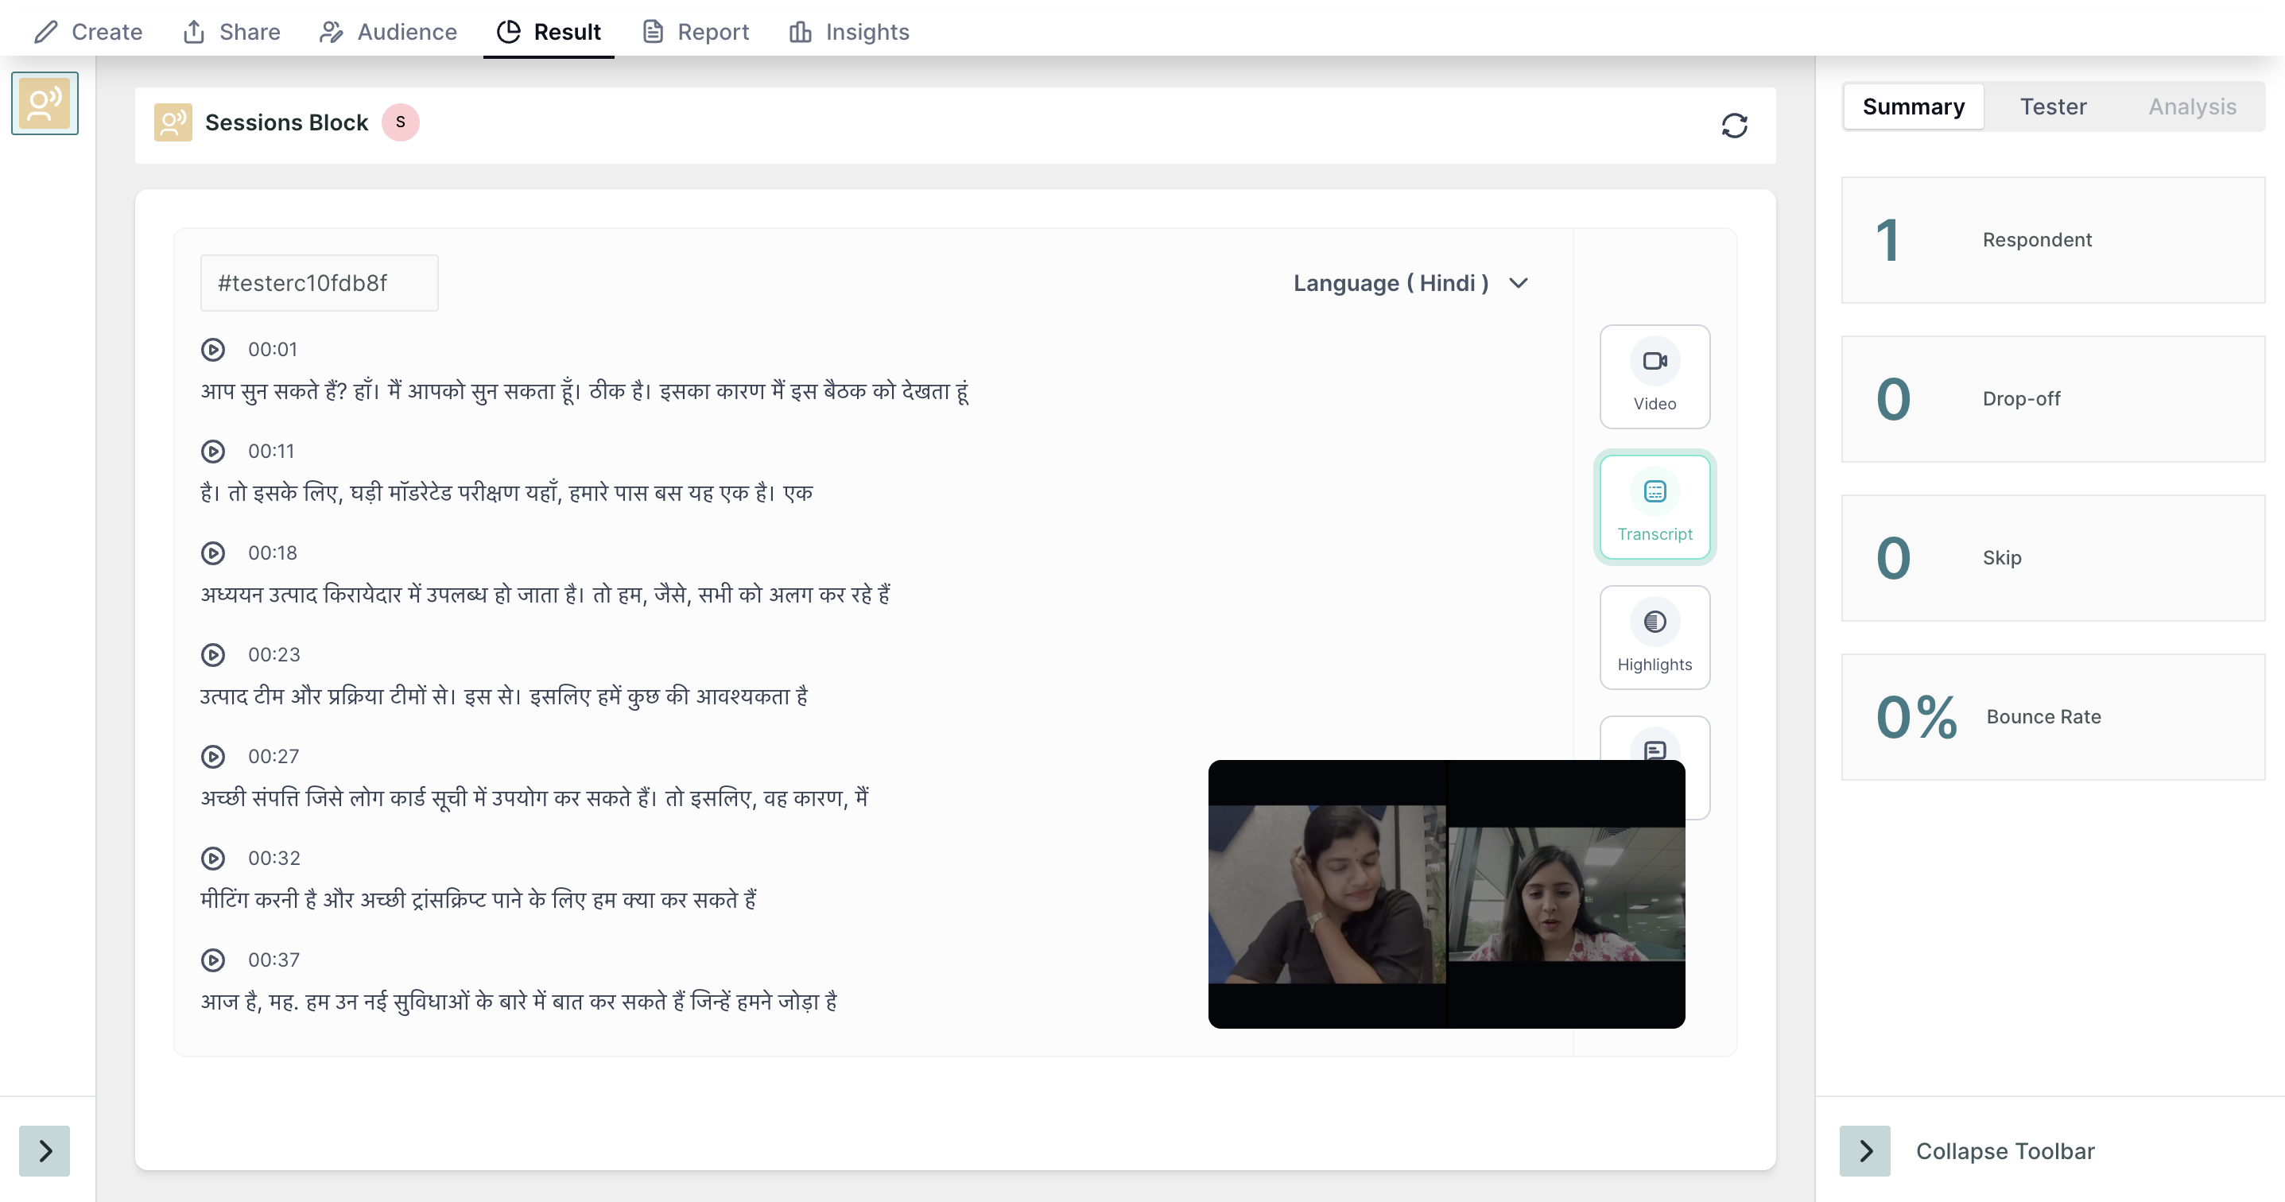Click the 00:18 timestamp text

(x=273, y=553)
